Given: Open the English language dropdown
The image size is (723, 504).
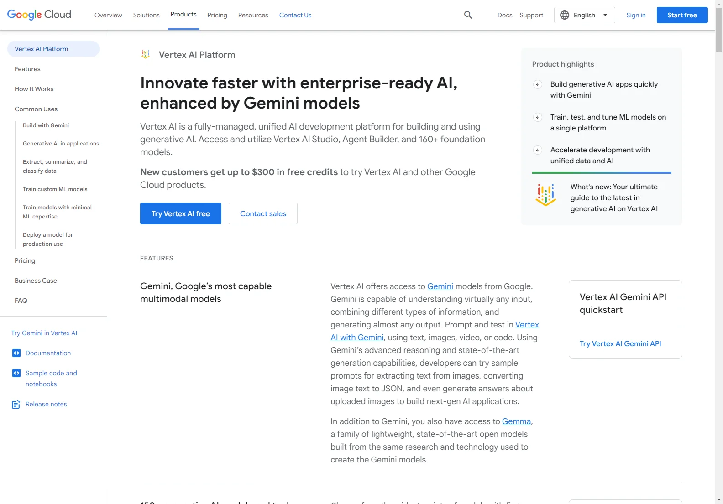Looking at the screenshot, I should 585,15.
